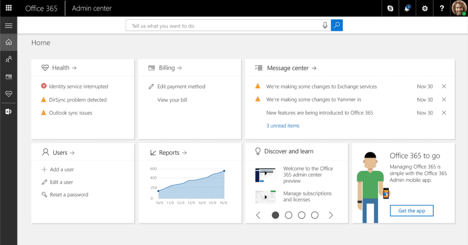Image resolution: width=468 pixels, height=245 pixels.
Task: Open 'Identity service interrupted' alert
Action: [x=79, y=86]
